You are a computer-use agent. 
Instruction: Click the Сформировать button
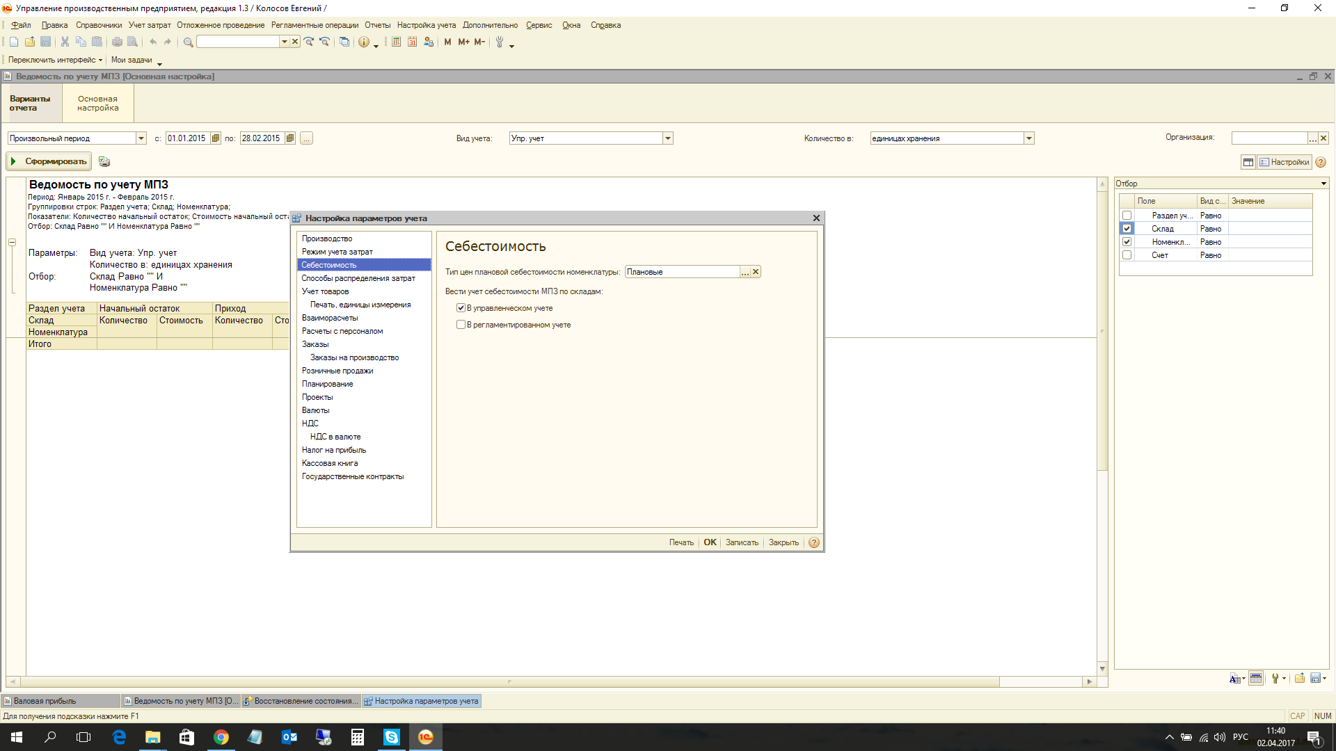pos(49,161)
